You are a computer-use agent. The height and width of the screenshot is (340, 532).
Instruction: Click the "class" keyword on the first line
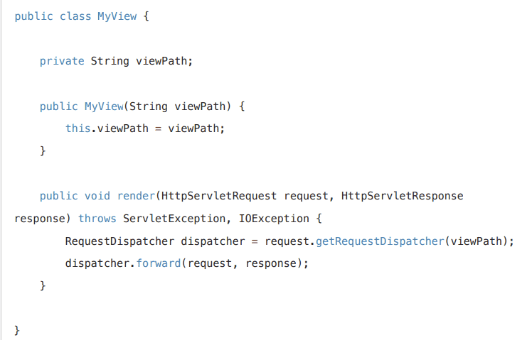[x=75, y=16]
